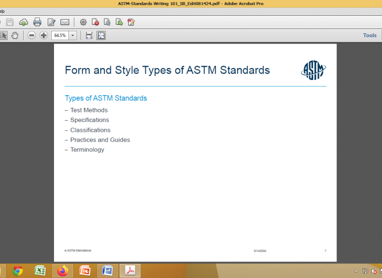This screenshot has height=278, width=382.
Task: Click the cloud upload icon
Action: click(24, 22)
